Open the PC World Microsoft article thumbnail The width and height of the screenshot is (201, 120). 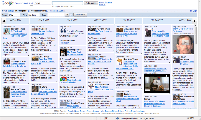[35, 89]
